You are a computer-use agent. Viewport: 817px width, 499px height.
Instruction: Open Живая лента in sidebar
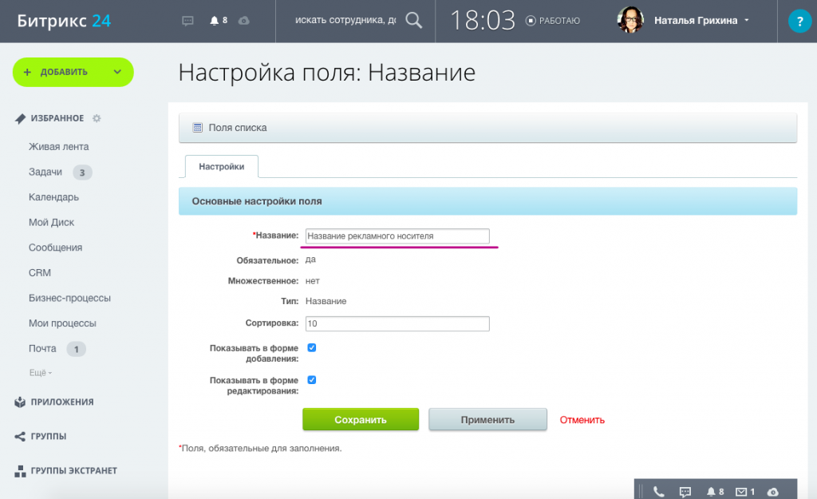point(58,147)
